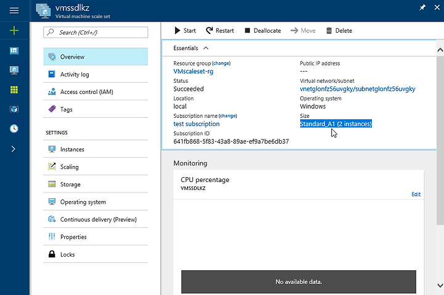Open Scaling settings
This screenshot has height=295, width=444.
(x=96, y=167)
